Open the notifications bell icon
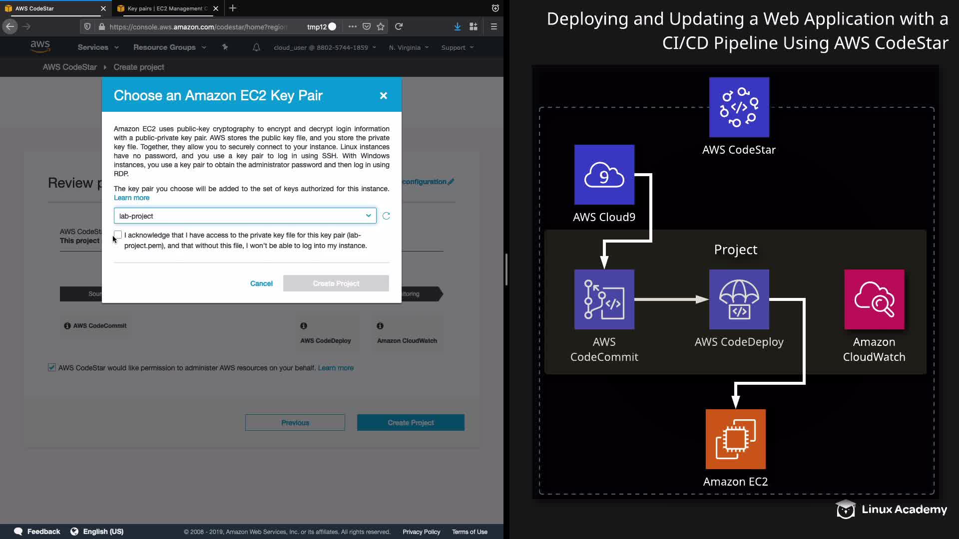This screenshot has width=959, height=539. (x=256, y=47)
